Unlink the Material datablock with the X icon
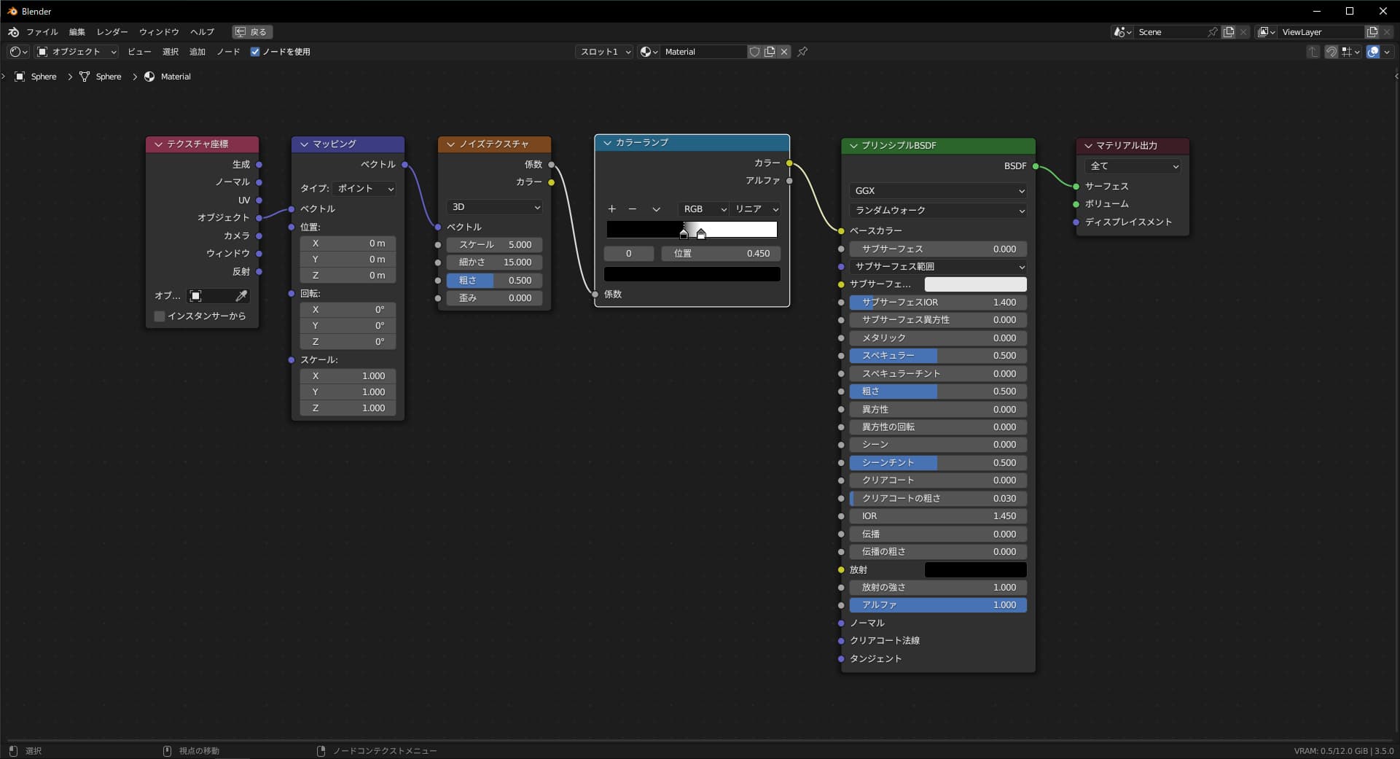 [x=784, y=52]
